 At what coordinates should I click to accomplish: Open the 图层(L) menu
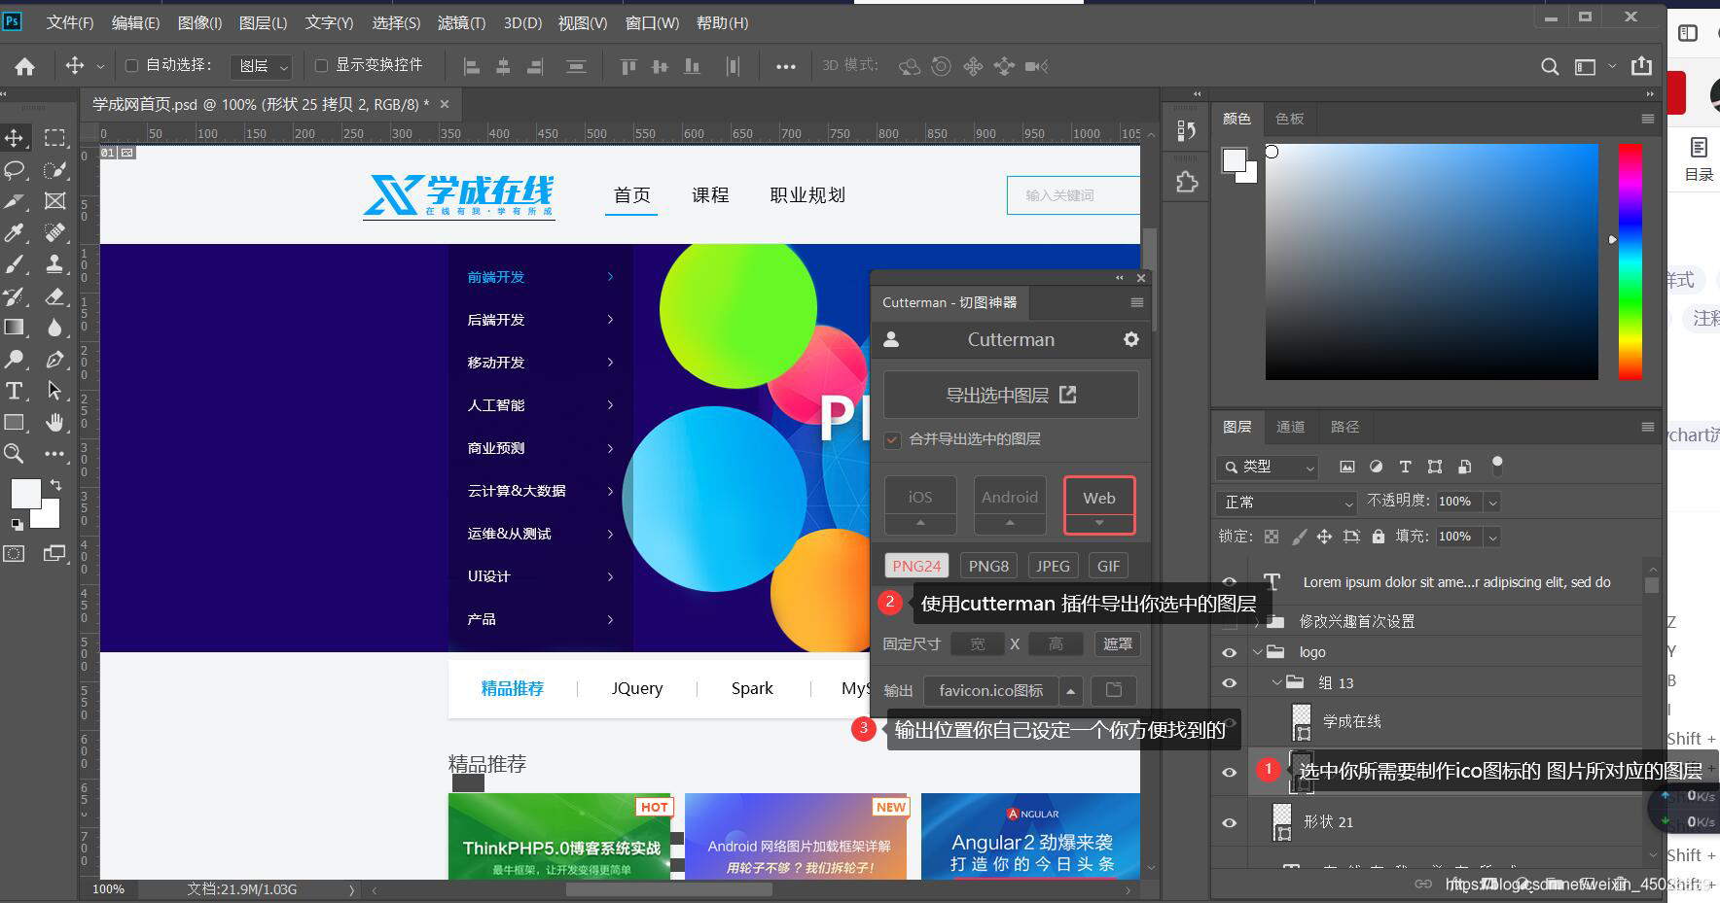[263, 22]
